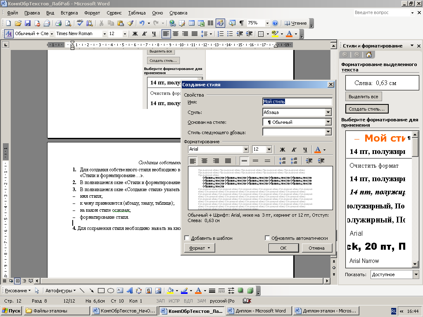
Task: Click 'Создать стиль...' in task pane
Action: (367, 109)
